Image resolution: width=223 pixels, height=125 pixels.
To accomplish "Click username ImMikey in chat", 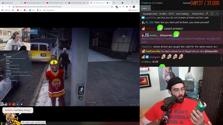I will point(146,62).
